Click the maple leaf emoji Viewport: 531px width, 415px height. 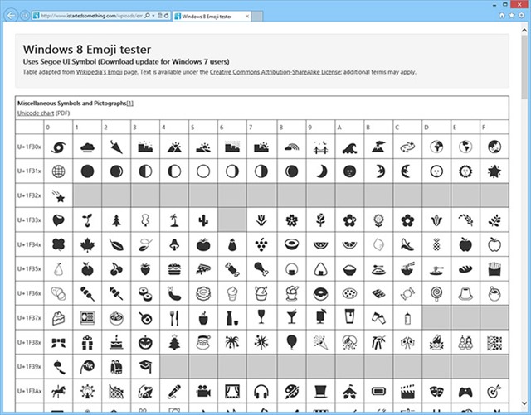pos(87,244)
